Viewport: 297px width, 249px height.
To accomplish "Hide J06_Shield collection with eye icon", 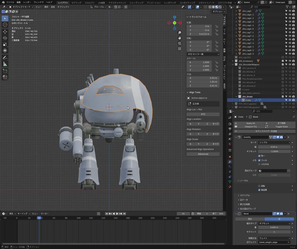I will tap(290, 97).
